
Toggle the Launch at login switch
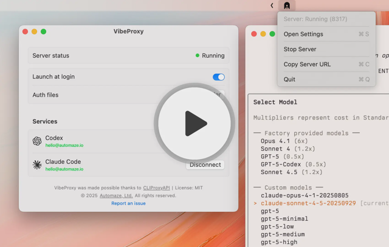coord(219,77)
